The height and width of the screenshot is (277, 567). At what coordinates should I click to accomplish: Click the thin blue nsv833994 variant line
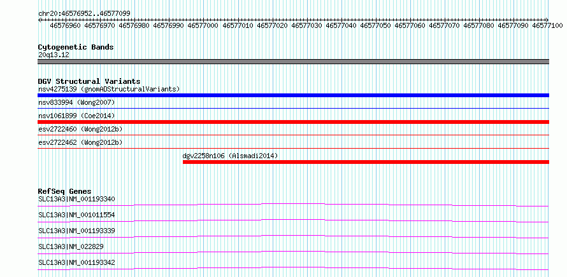click(x=293, y=108)
